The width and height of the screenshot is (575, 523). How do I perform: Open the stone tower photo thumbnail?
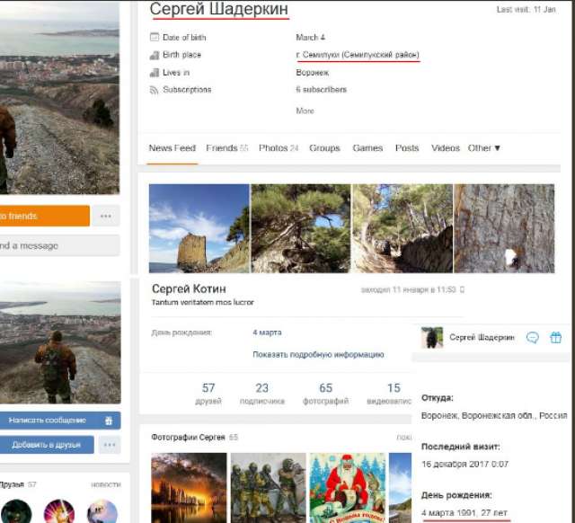[199, 228]
